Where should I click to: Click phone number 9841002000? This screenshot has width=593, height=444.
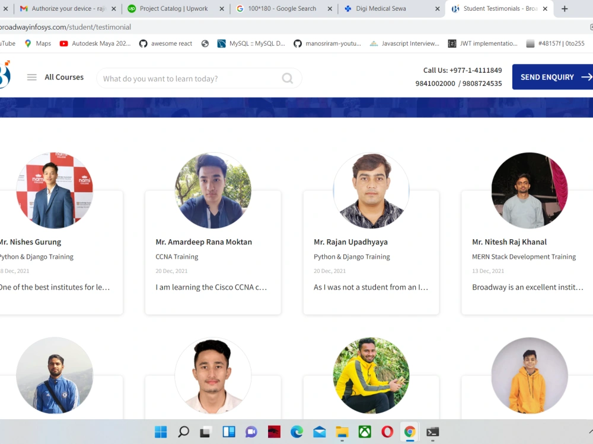[x=435, y=83]
